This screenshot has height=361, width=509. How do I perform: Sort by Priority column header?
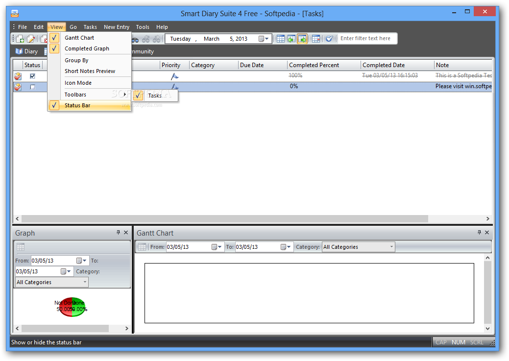click(174, 65)
